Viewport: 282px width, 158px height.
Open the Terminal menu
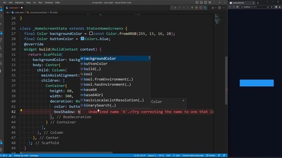point(49,3)
